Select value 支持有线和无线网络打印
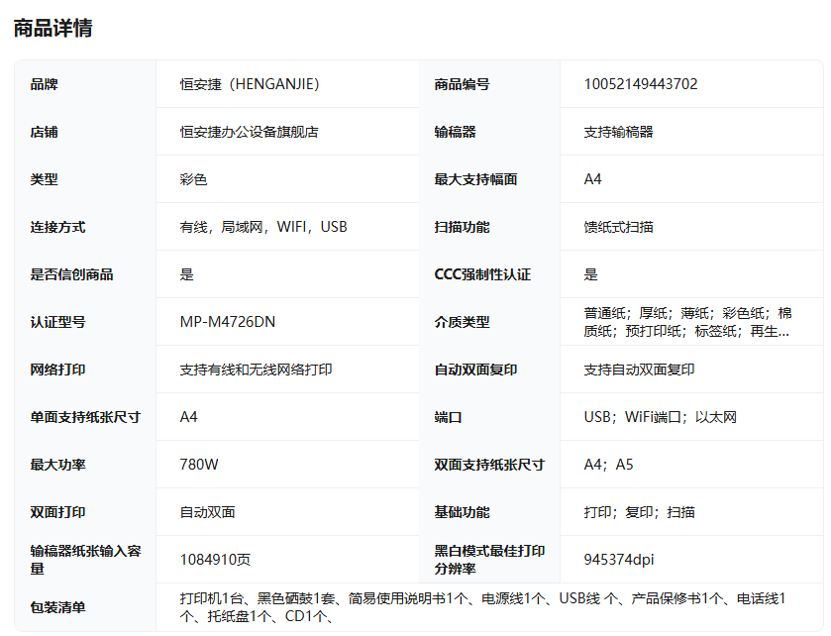 256,370
